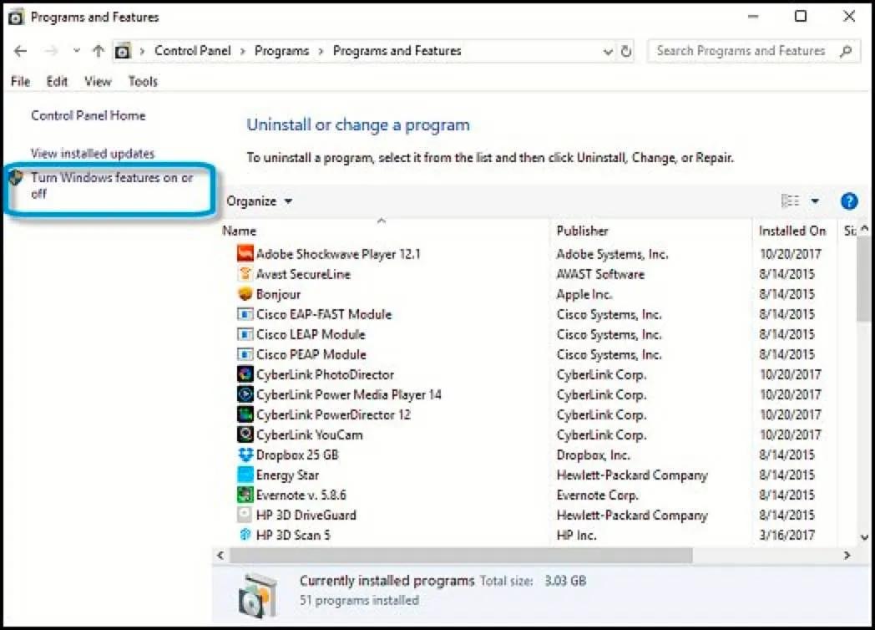Screen dimensions: 875x630
Task: Click the Cisco PEAP Module icon
Action: (x=245, y=354)
